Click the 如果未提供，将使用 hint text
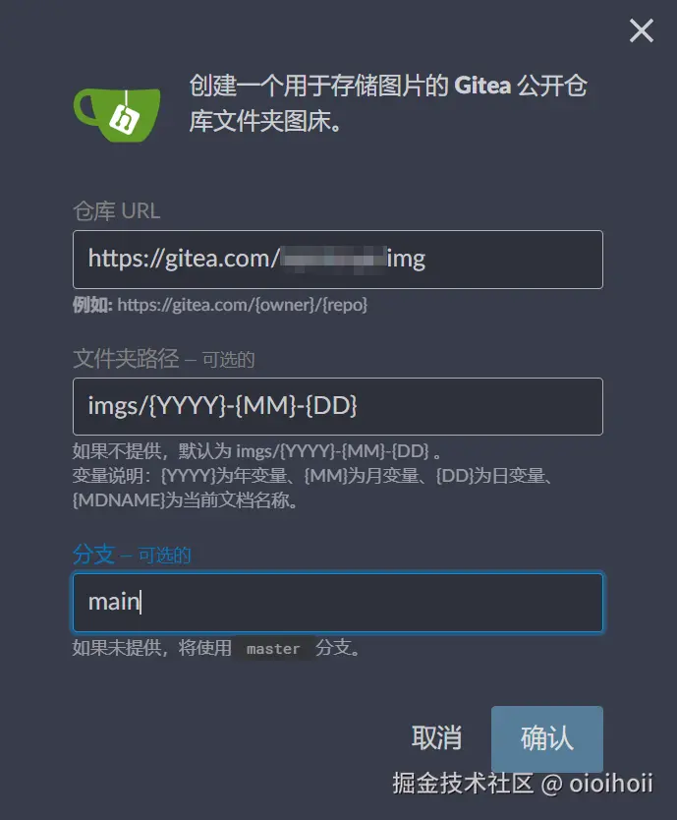This screenshot has height=820, width=677. tap(152, 649)
